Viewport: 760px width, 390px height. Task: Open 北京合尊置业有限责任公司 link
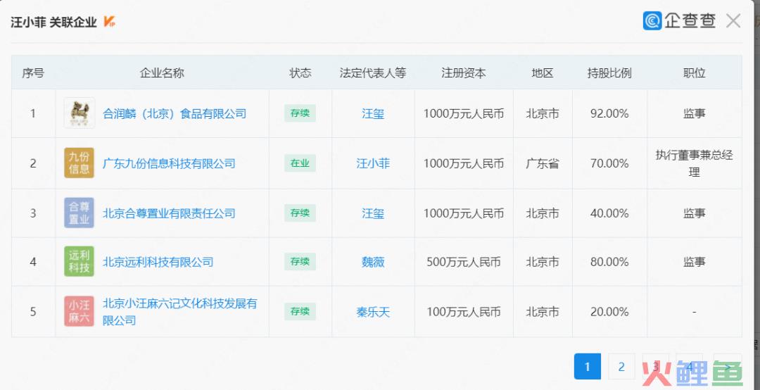169,213
